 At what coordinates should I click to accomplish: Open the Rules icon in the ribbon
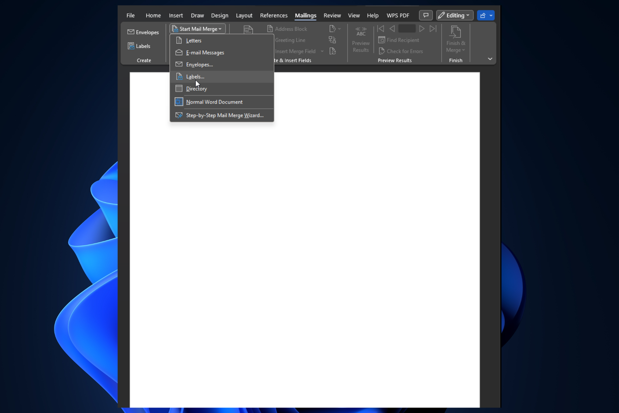332,29
